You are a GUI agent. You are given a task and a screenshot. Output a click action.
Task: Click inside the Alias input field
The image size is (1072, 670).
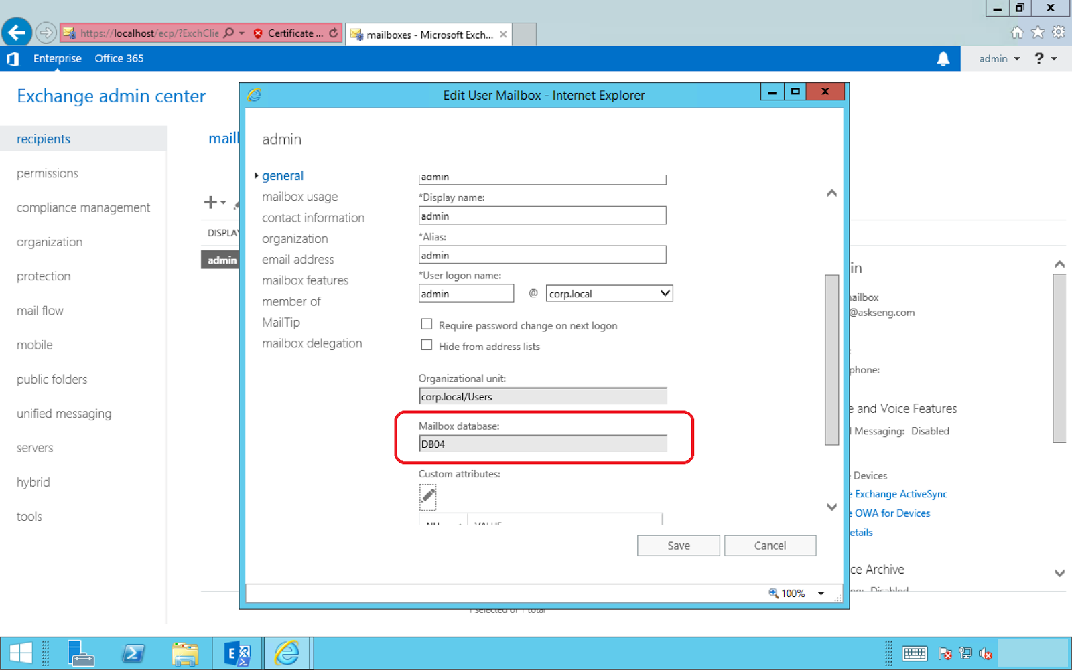541,254
